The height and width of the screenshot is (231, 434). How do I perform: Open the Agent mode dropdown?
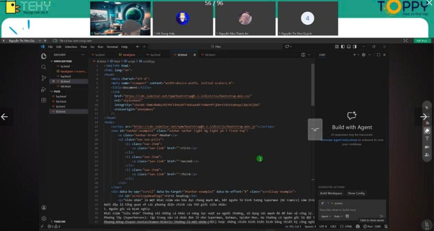pyautogui.click(x=326, y=216)
